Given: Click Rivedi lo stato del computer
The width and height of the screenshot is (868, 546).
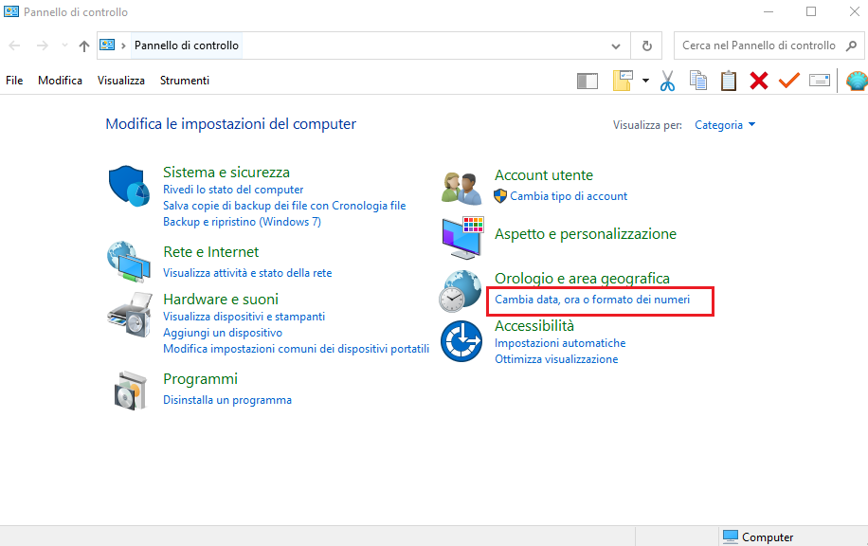Looking at the screenshot, I should 233,190.
